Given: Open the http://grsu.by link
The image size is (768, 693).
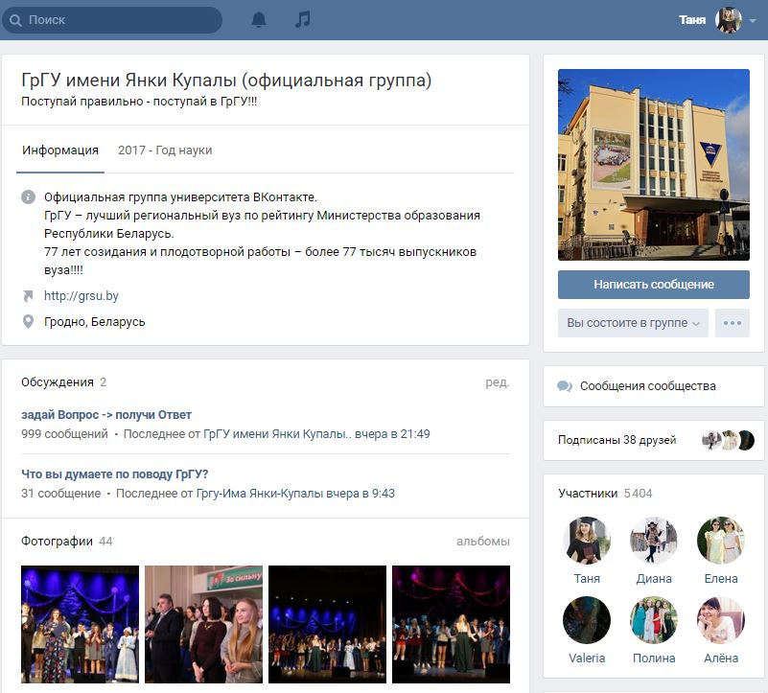Looking at the screenshot, I should (81, 296).
